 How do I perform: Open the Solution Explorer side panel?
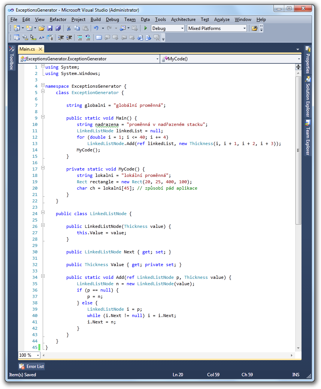[308, 97]
